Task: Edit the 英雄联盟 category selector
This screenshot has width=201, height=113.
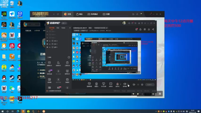Action: 81,31
